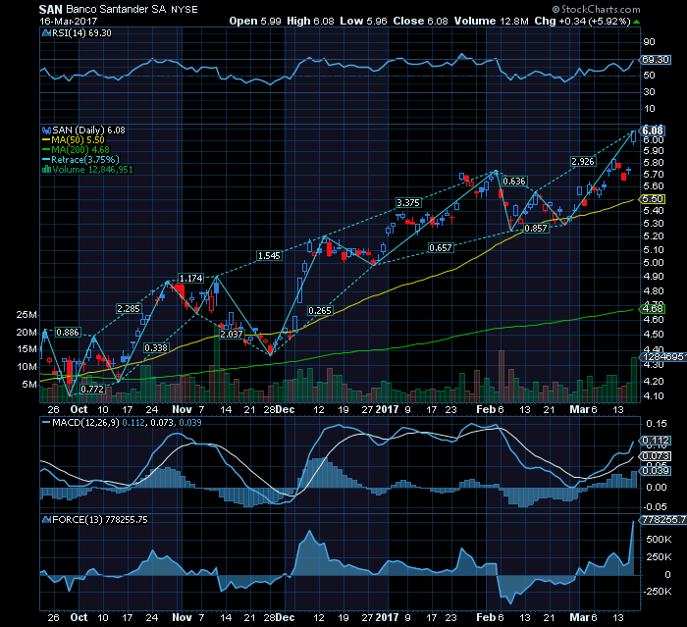The width and height of the screenshot is (687, 627).
Task: Click the 2.285 retracement label
Action: 129,308
